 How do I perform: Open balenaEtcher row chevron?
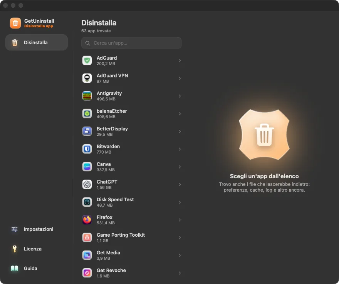(x=180, y=114)
